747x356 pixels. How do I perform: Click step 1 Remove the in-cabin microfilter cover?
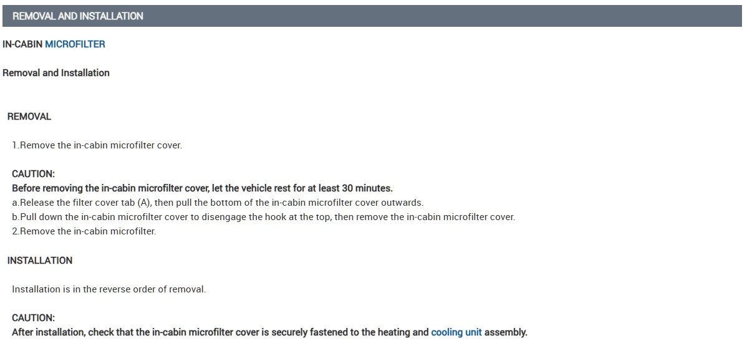point(97,145)
